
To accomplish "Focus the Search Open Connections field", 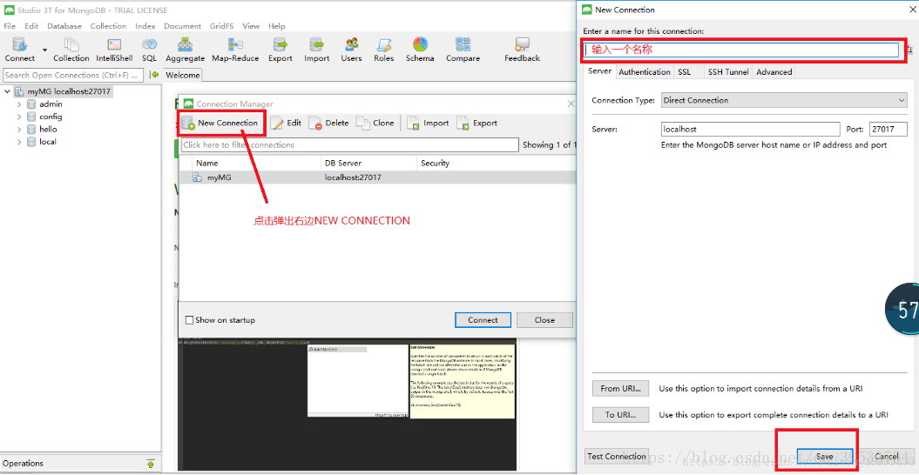I will [72, 75].
